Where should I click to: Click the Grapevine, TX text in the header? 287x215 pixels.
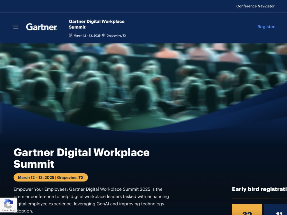click(x=116, y=36)
